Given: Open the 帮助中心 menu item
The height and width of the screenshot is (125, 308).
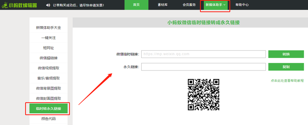Looking at the screenshot, I should click(242, 5).
